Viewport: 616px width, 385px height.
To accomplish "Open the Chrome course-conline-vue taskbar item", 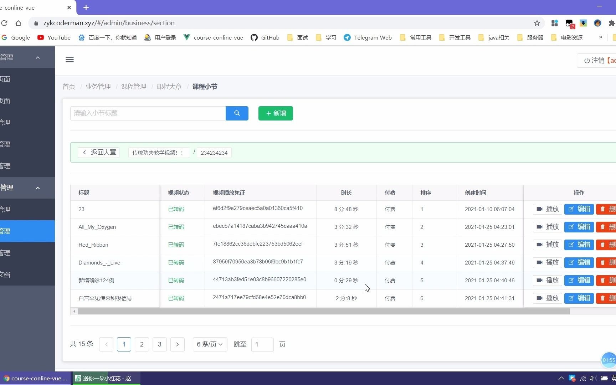I will [x=36, y=378].
